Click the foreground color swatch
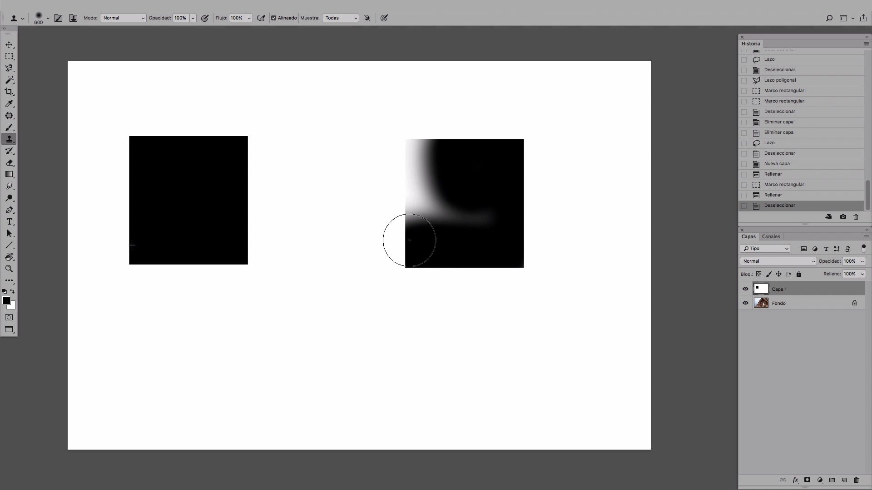The width and height of the screenshot is (872, 490). 5,300
